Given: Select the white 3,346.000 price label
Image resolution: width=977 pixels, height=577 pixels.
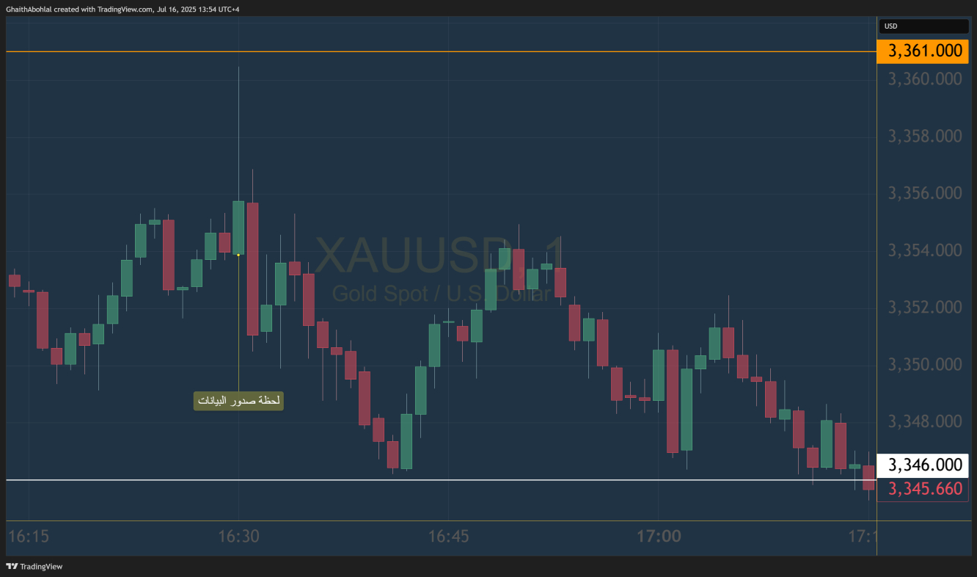Looking at the screenshot, I should [x=923, y=465].
